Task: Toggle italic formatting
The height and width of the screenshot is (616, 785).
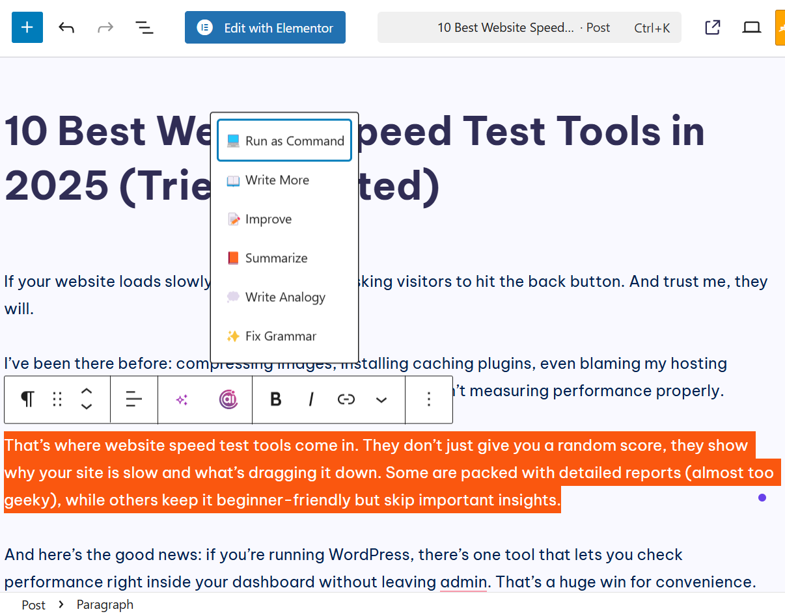Action: [x=311, y=399]
